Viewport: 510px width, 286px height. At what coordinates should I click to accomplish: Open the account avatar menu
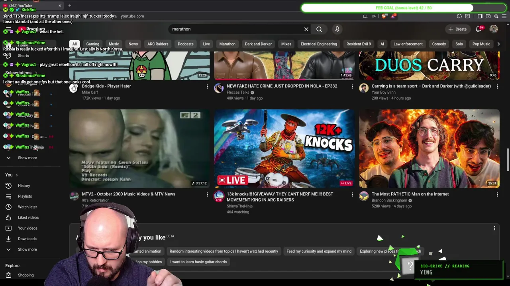[x=494, y=29]
